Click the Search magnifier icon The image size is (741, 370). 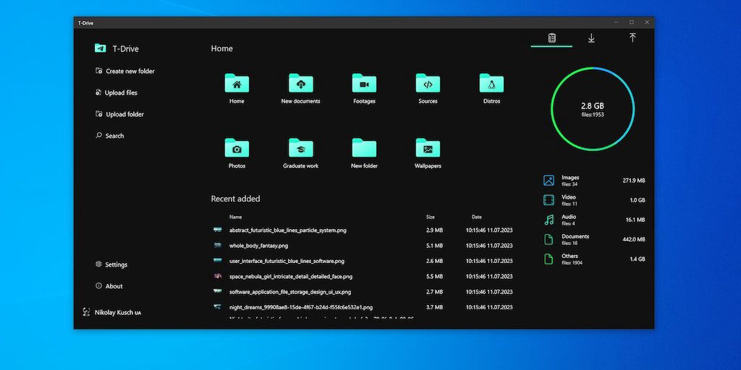pos(98,135)
